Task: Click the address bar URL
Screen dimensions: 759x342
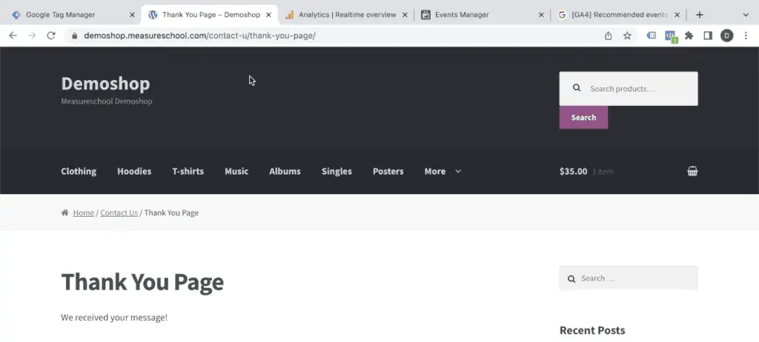Action: (199, 36)
